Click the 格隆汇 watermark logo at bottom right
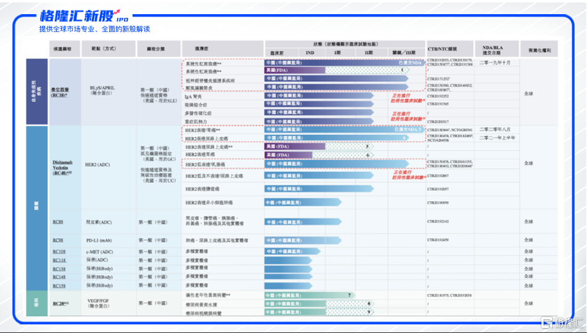 tap(561, 322)
